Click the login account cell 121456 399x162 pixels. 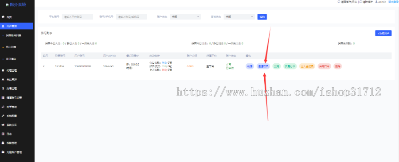[59, 66]
